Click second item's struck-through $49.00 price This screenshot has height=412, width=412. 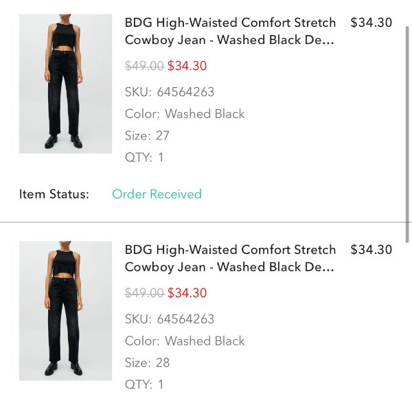click(x=144, y=293)
